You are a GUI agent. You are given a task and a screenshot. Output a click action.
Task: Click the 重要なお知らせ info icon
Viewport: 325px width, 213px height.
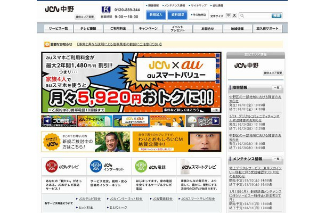pyautogui.click(x=47, y=44)
